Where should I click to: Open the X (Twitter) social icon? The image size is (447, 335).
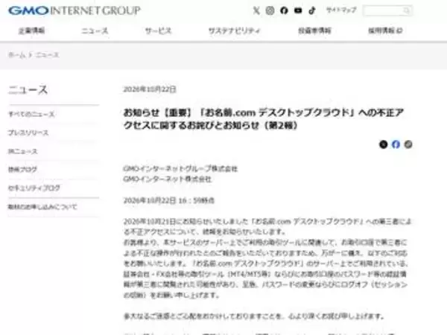(x=256, y=11)
